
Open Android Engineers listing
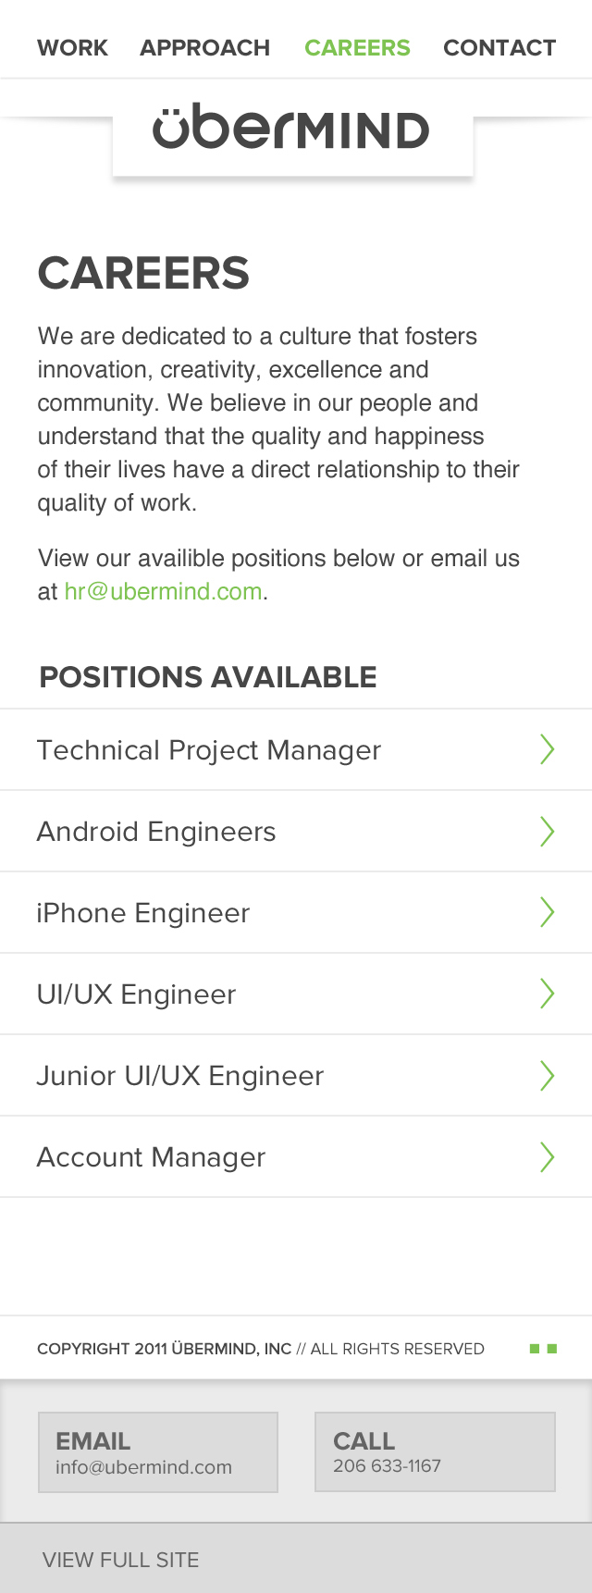296,831
